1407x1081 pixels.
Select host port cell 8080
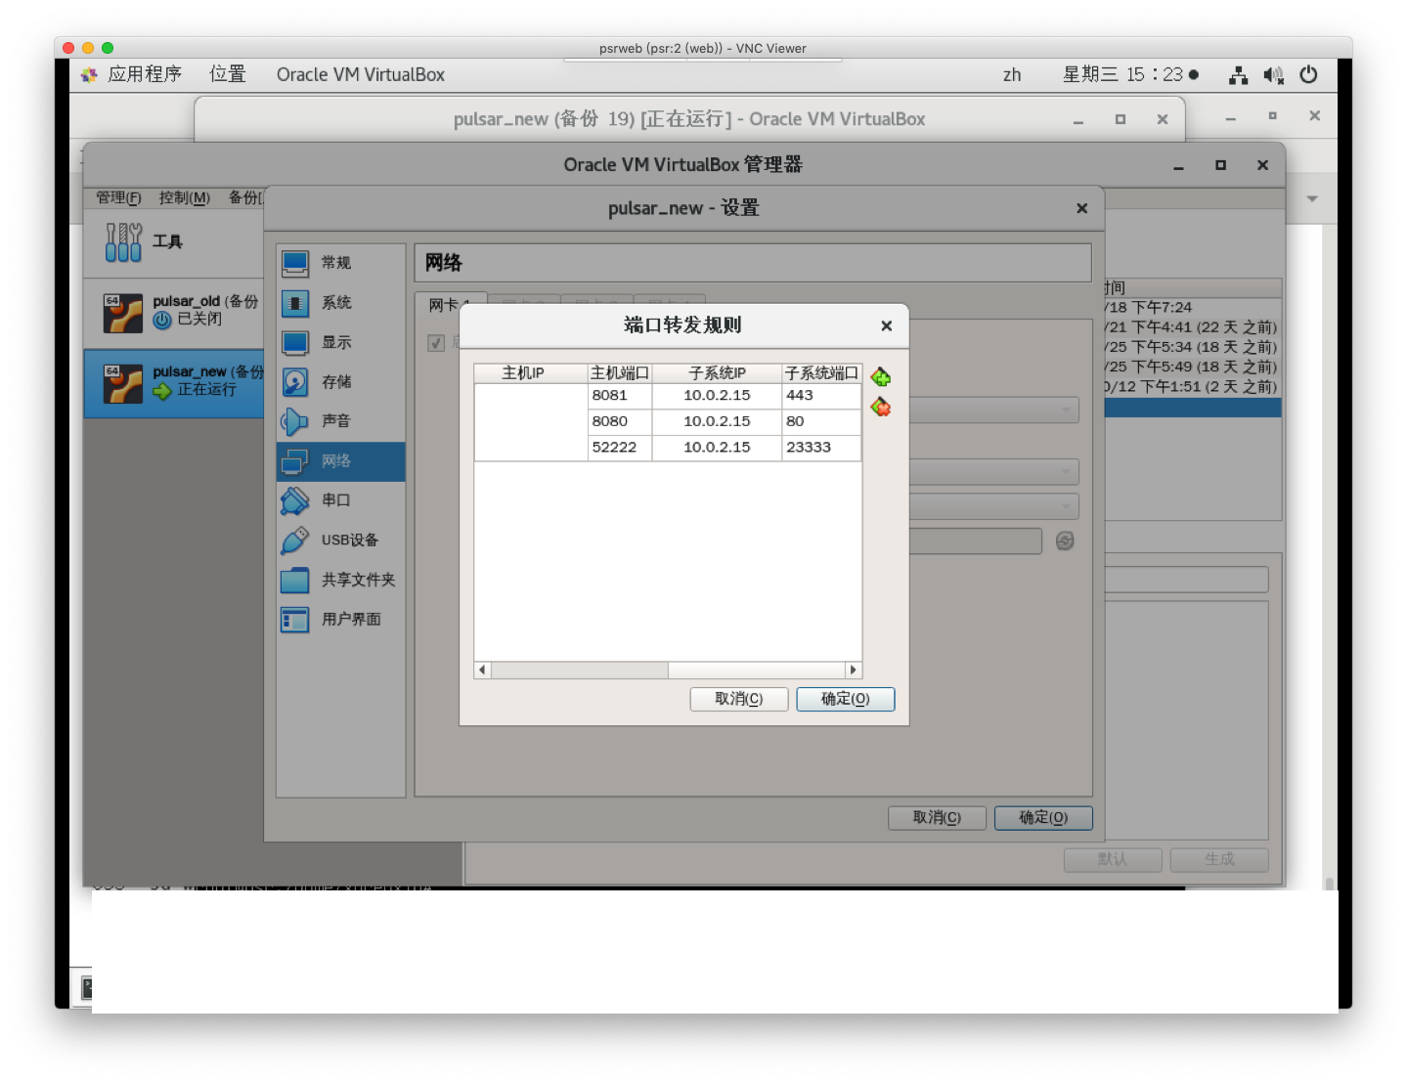coord(620,421)
